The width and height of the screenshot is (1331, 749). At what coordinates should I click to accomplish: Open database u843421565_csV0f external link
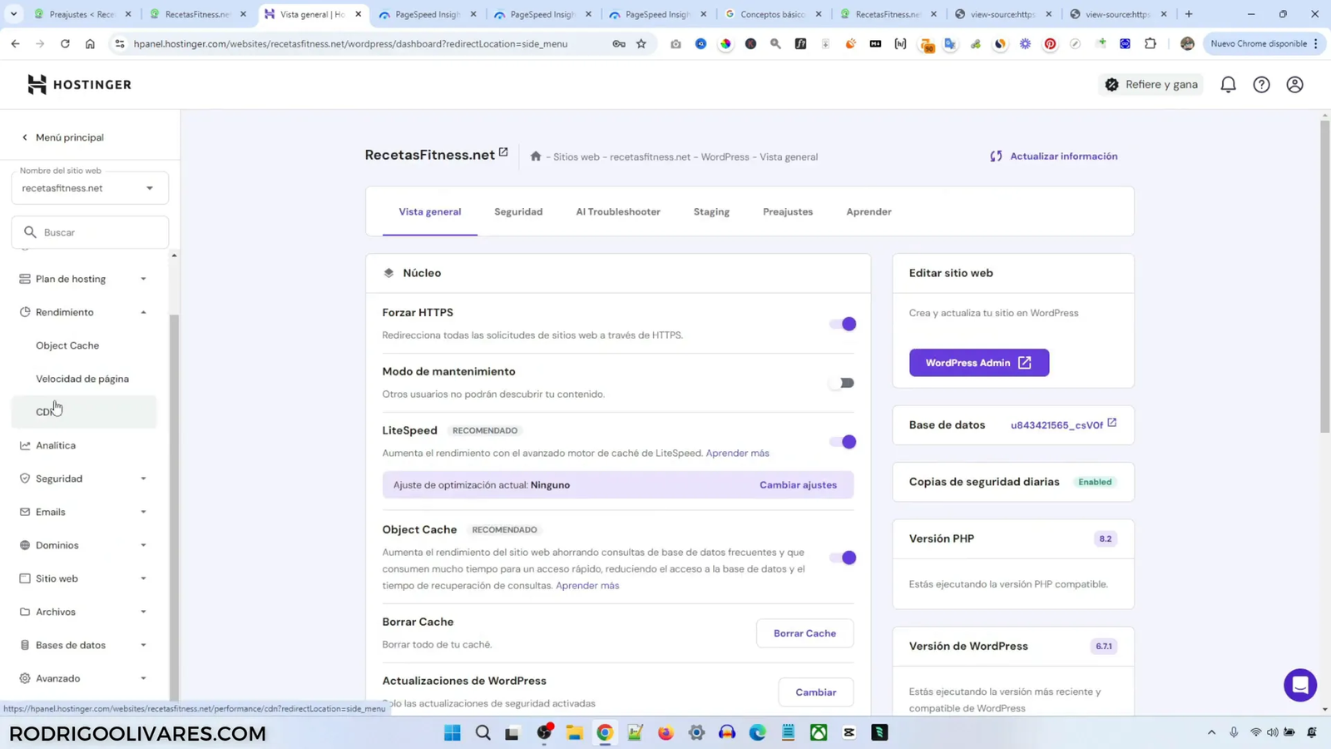(1111, 424)
